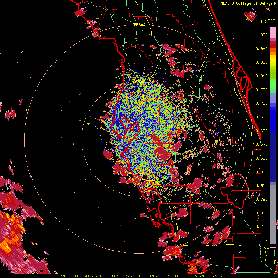The image size is (278, 278).
Task: Click the TH label on the color scale
Action: click(x=265, y=241)
